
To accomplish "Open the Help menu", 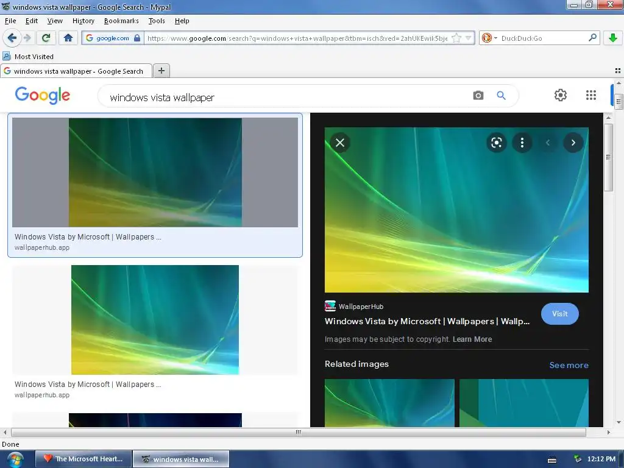I will [x=182, y=21].
